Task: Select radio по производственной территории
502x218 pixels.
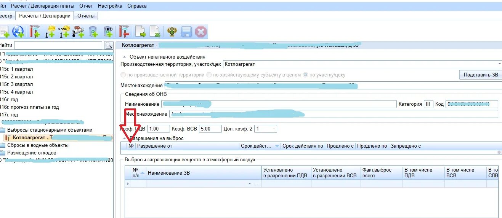Action: [x=123, y=75]
